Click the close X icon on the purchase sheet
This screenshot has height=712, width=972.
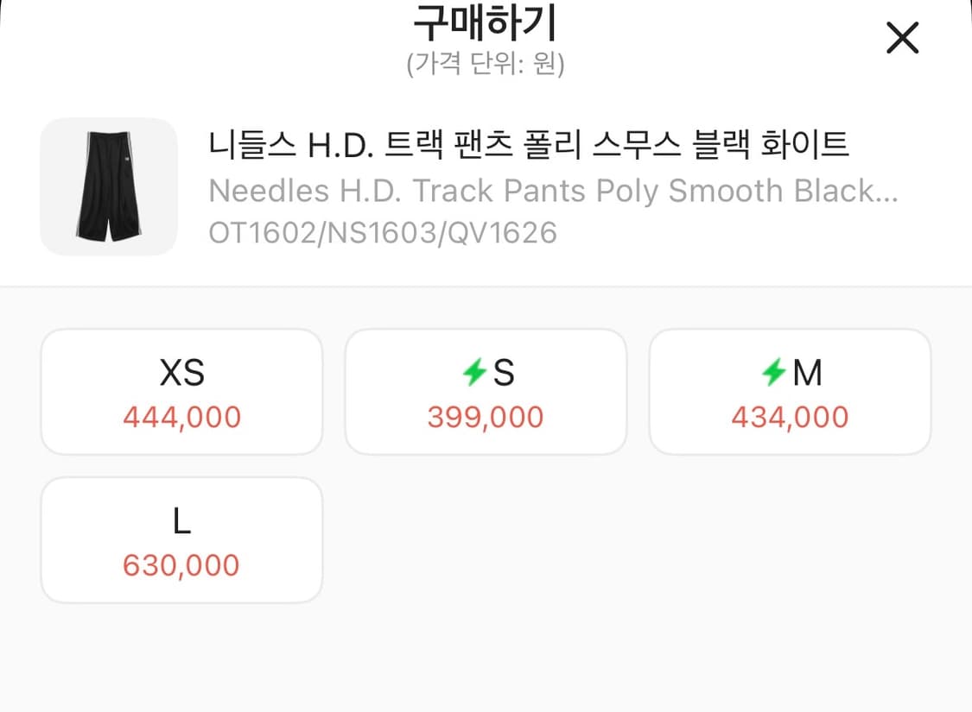pyautogui.click(x=902, y=38)
